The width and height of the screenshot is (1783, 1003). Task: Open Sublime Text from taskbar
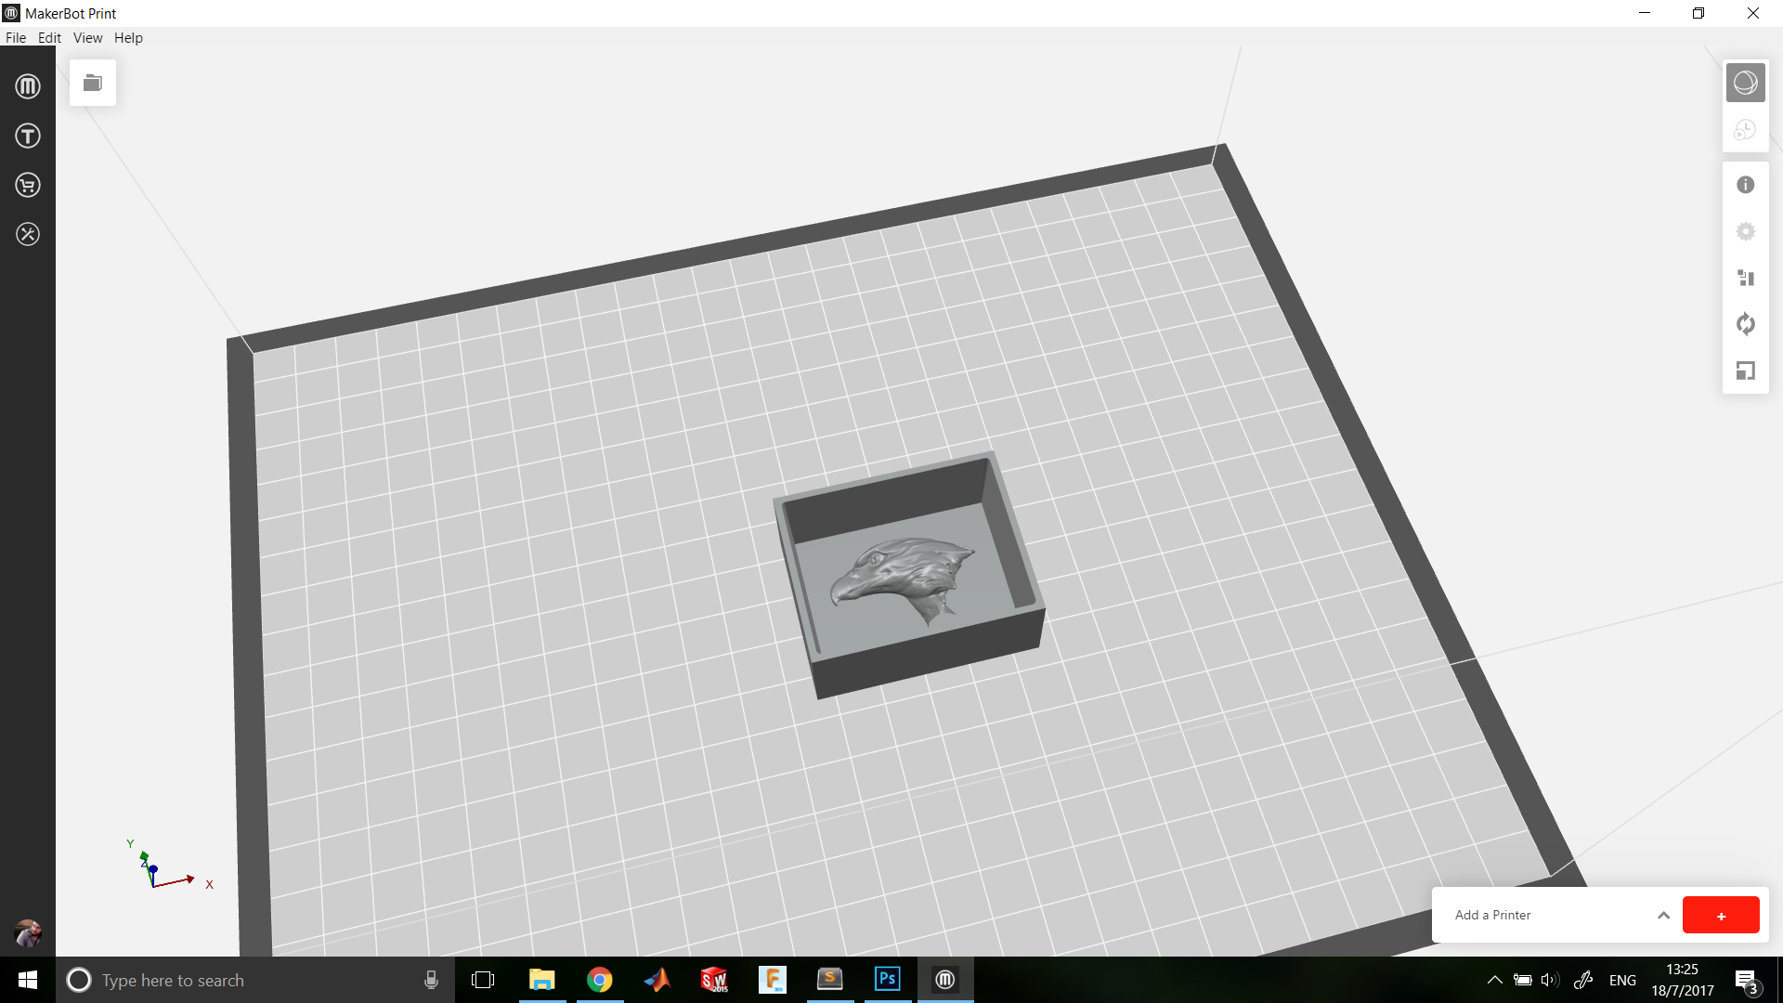click(x=830, y=980)
